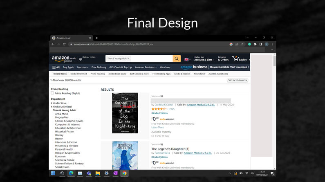Open the Mysteries & Thrillers category
The width and height of the screenshot is (325, 182).
[x=67, y=146]
